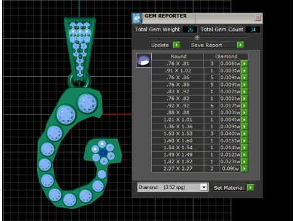Click the 0.017tw weight cell
Screen dimensions: 295x221
click(x=230, y=106)
